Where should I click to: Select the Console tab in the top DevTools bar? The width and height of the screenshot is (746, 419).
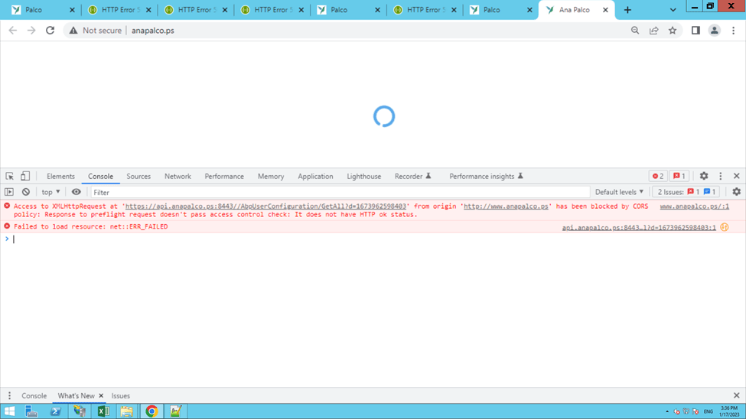100,176
